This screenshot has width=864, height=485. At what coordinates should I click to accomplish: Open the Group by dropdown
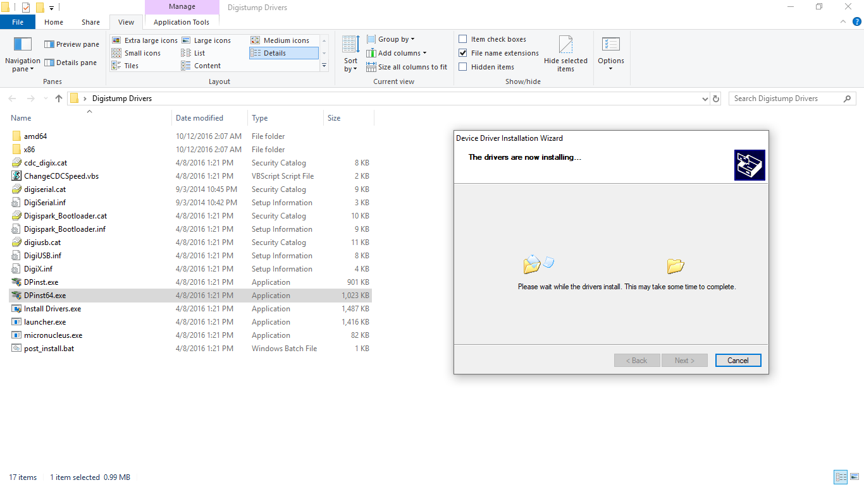tap(391, 39)
